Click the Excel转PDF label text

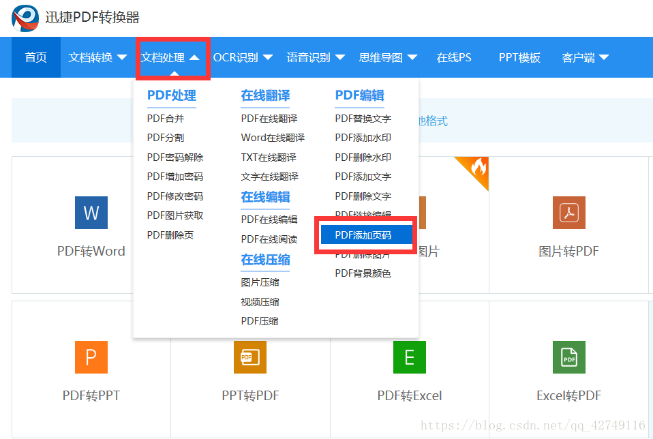point(569,395)
